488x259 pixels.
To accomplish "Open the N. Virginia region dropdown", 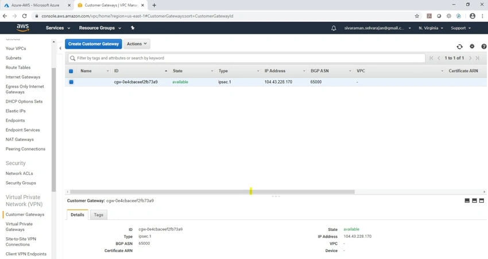I will coord(431,28).
